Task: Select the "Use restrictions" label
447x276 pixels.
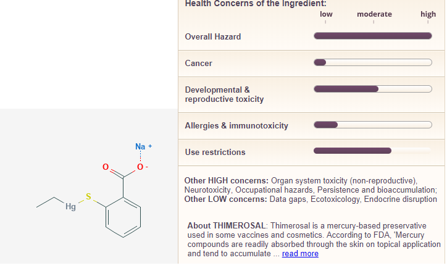Action: 215,152
